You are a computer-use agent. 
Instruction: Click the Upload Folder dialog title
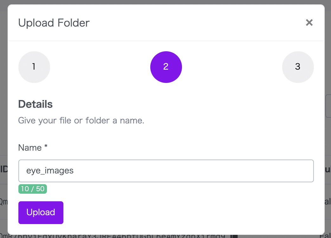54,23
